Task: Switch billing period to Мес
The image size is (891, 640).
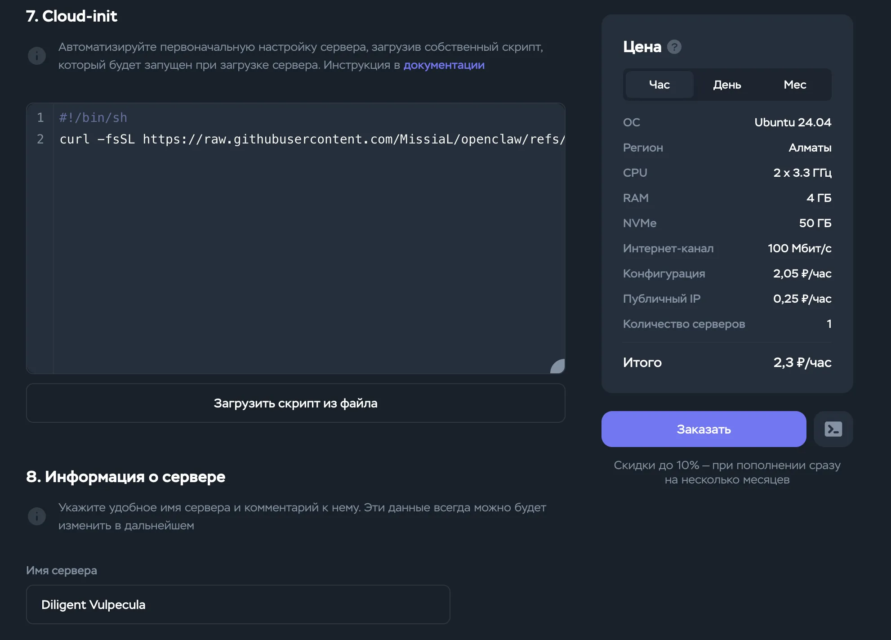Action: (x=795, y=85)
